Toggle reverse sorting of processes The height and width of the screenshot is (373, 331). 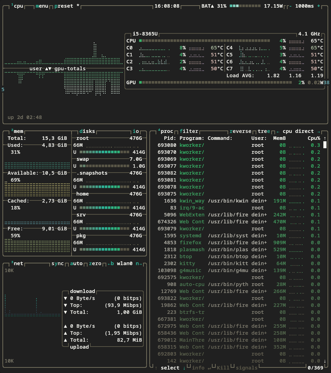tap(240, 131)
